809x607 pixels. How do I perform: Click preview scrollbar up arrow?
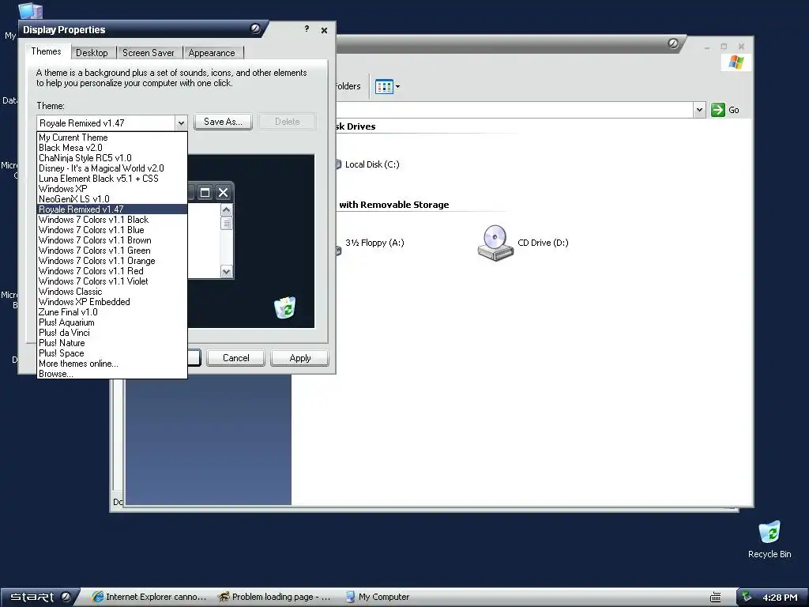tap(226, 210)
